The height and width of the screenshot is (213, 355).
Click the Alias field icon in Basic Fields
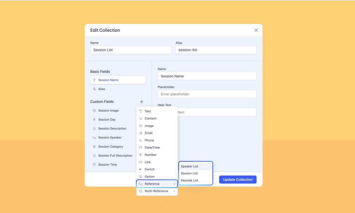coord(94,89)
